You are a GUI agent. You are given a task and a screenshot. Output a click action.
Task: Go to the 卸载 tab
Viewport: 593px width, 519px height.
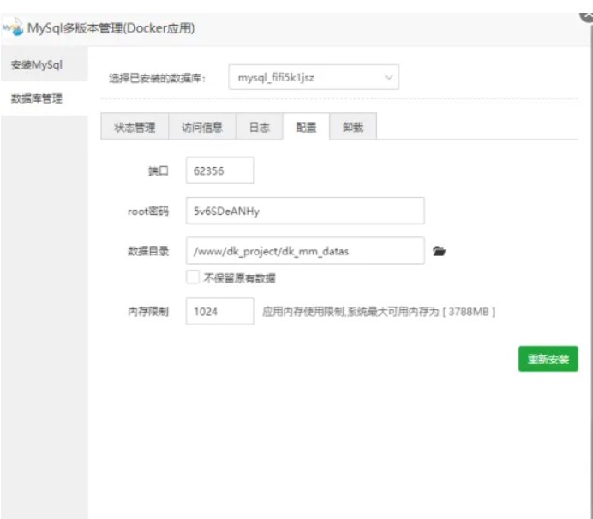(x=353, y=128)
